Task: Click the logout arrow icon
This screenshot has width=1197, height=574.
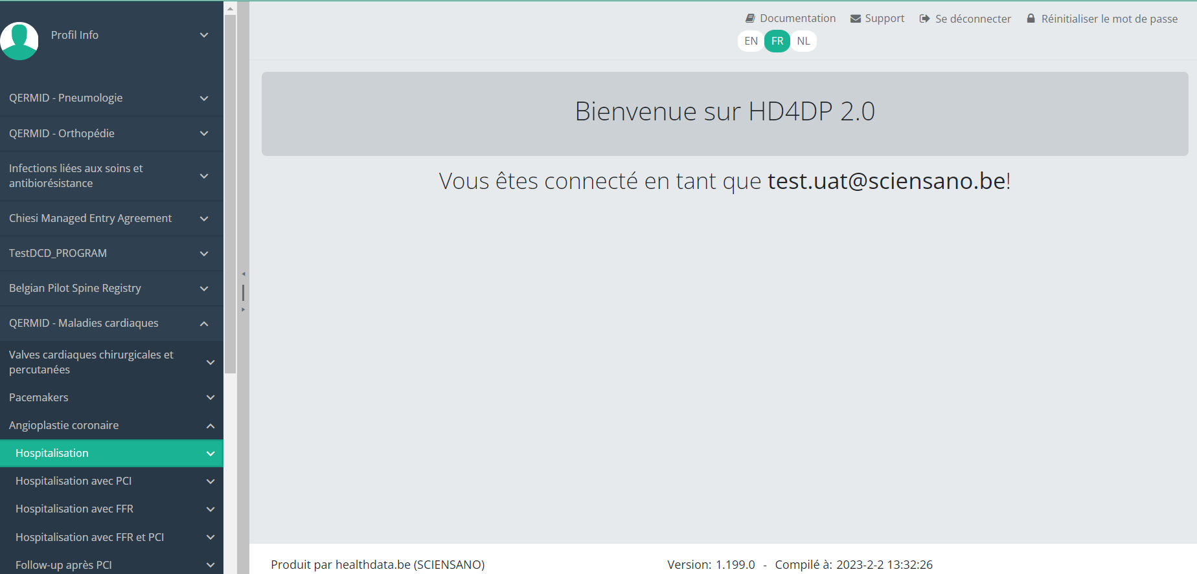Action: point(924,19)
